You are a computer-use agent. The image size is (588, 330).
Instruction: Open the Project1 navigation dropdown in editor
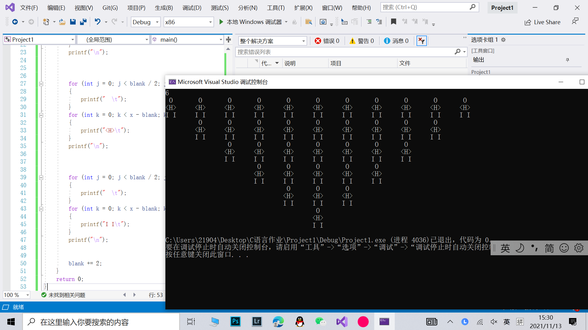[x=39, y=40]
